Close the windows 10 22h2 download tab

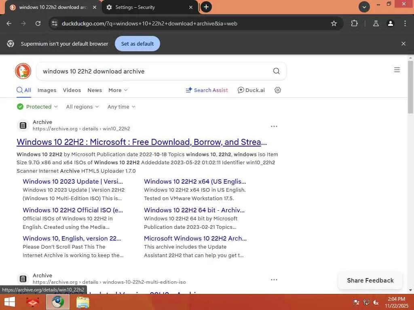click(95, 7)
